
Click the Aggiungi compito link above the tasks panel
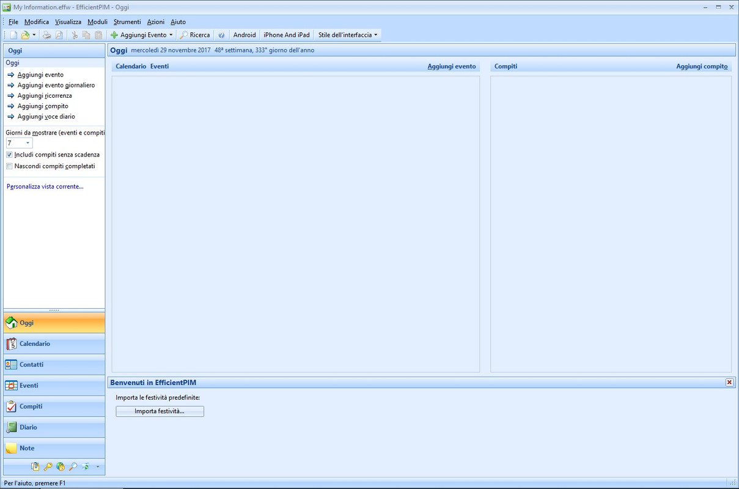pyautogui.click(x=702, y=66)
